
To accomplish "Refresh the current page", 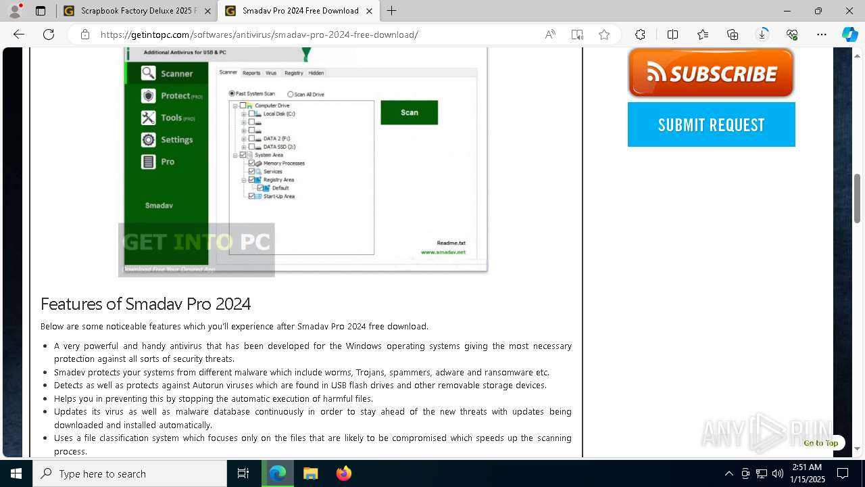I will (x=49, y=34).
